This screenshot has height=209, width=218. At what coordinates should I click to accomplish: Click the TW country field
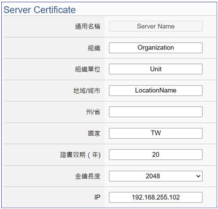(x=156, y=133)
